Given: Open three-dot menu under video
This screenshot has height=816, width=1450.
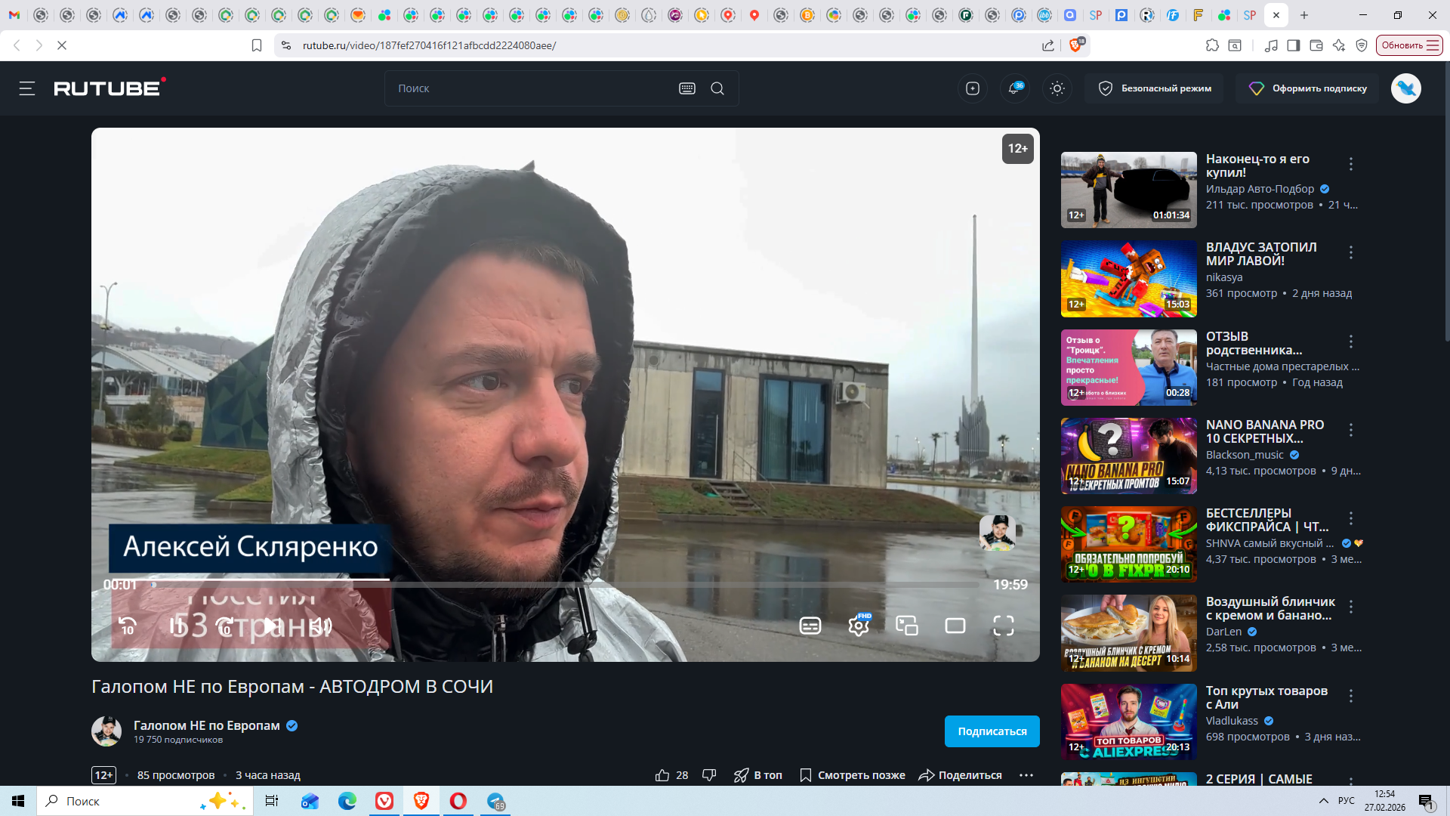Looking at the screenshot, I should tap(1026, 775).
